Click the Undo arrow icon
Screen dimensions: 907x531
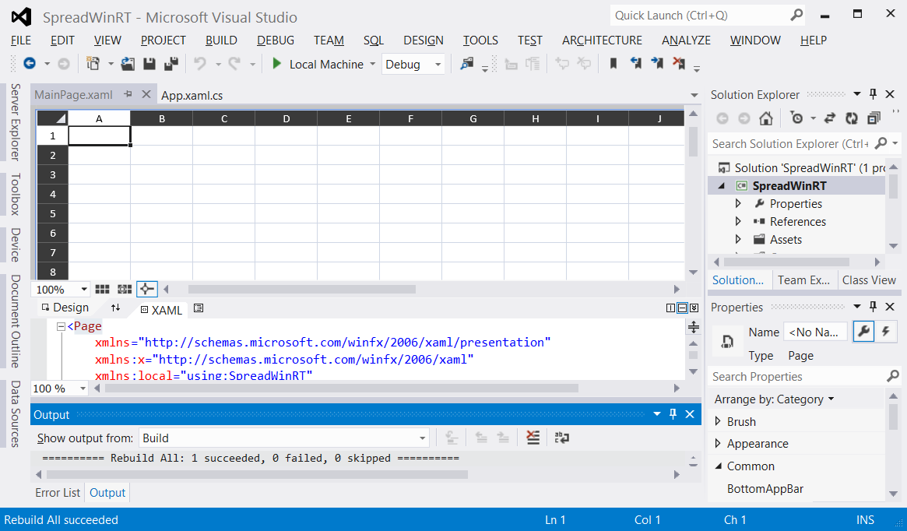pos(200,64)
